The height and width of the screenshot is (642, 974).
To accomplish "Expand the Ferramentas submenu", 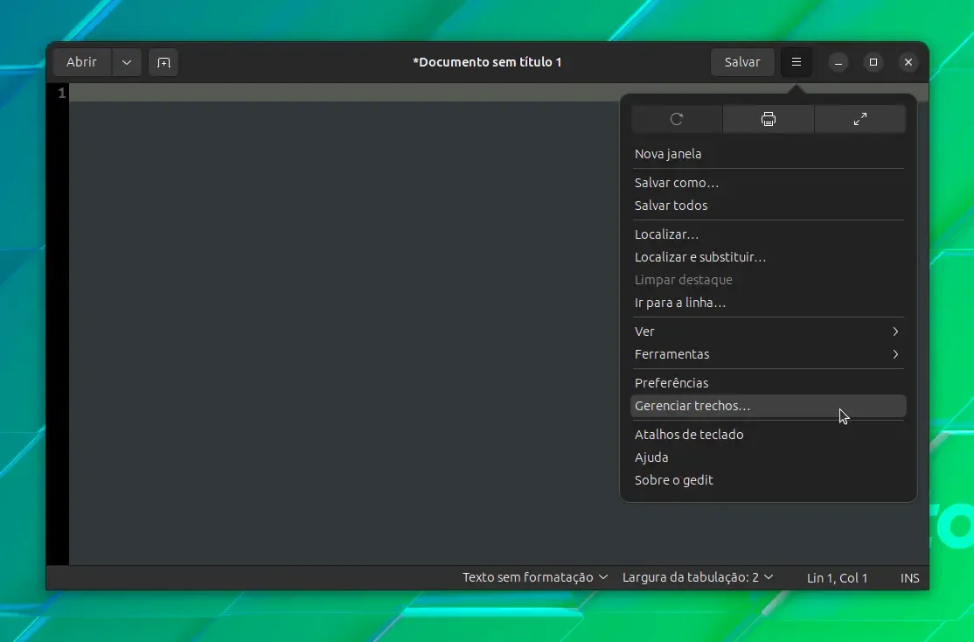I will coord(768,354).
